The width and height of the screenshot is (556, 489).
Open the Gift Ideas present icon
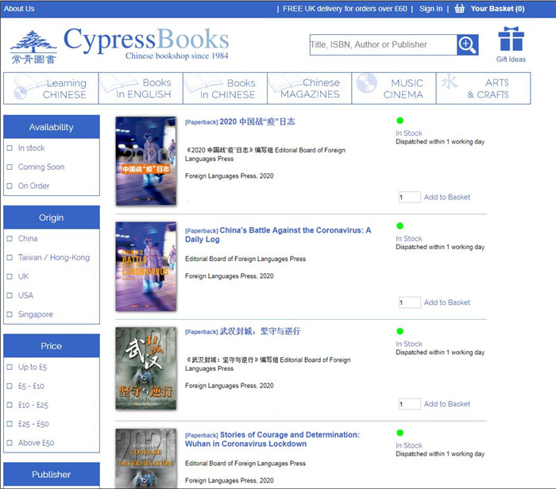(x=511, y=40)
